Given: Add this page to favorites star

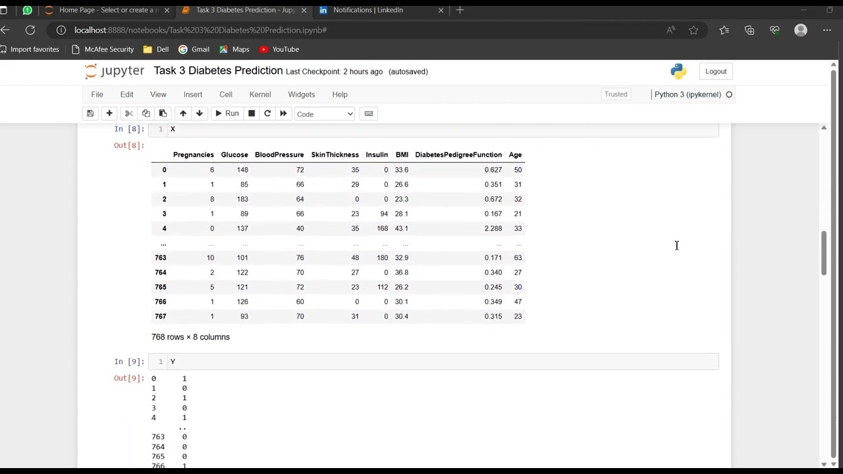Looking at the screenshot, I should 693,30.
